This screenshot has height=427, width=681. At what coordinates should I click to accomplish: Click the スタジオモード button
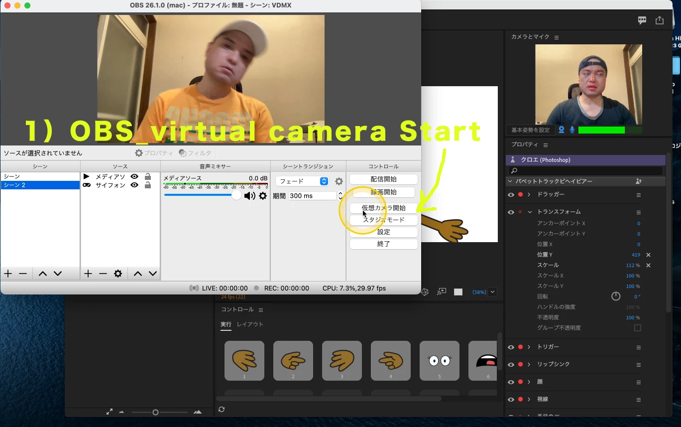pyautogui.click(x=384, y=220)
